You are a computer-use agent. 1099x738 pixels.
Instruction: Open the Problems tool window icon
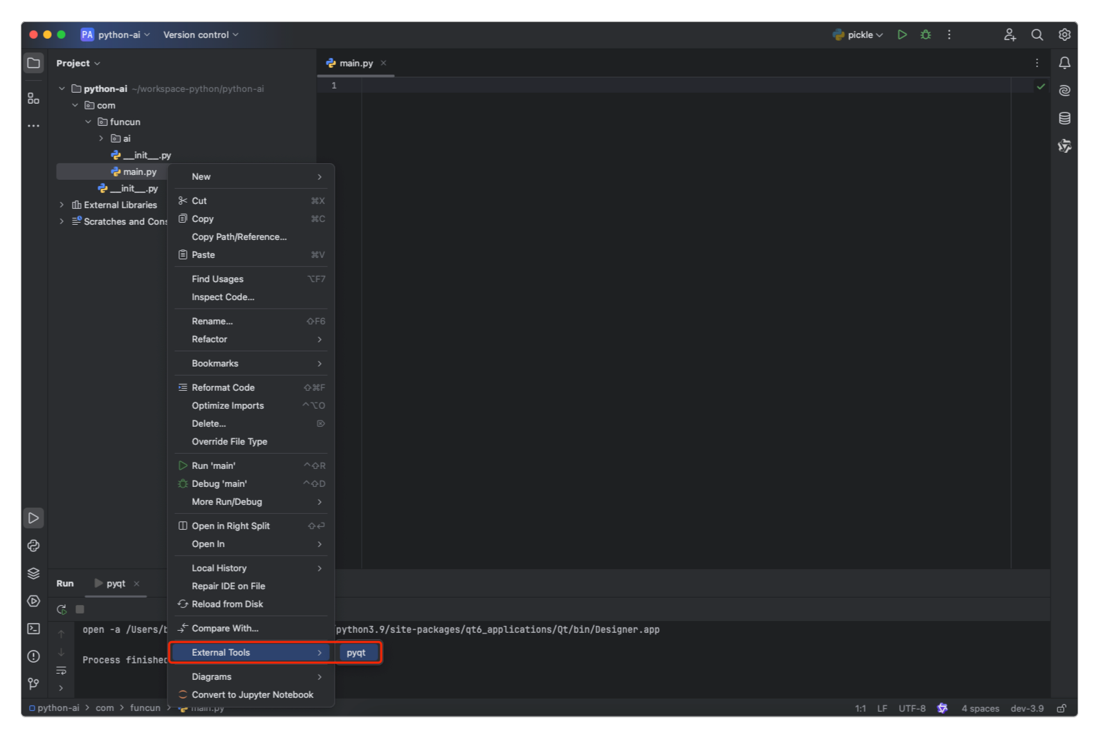[x=33, y=656]
